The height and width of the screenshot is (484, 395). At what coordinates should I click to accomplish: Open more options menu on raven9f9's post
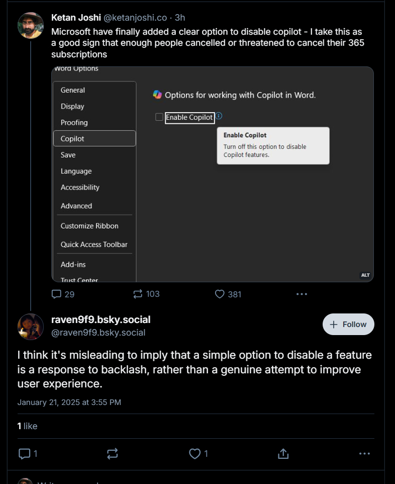coord(364,454)
